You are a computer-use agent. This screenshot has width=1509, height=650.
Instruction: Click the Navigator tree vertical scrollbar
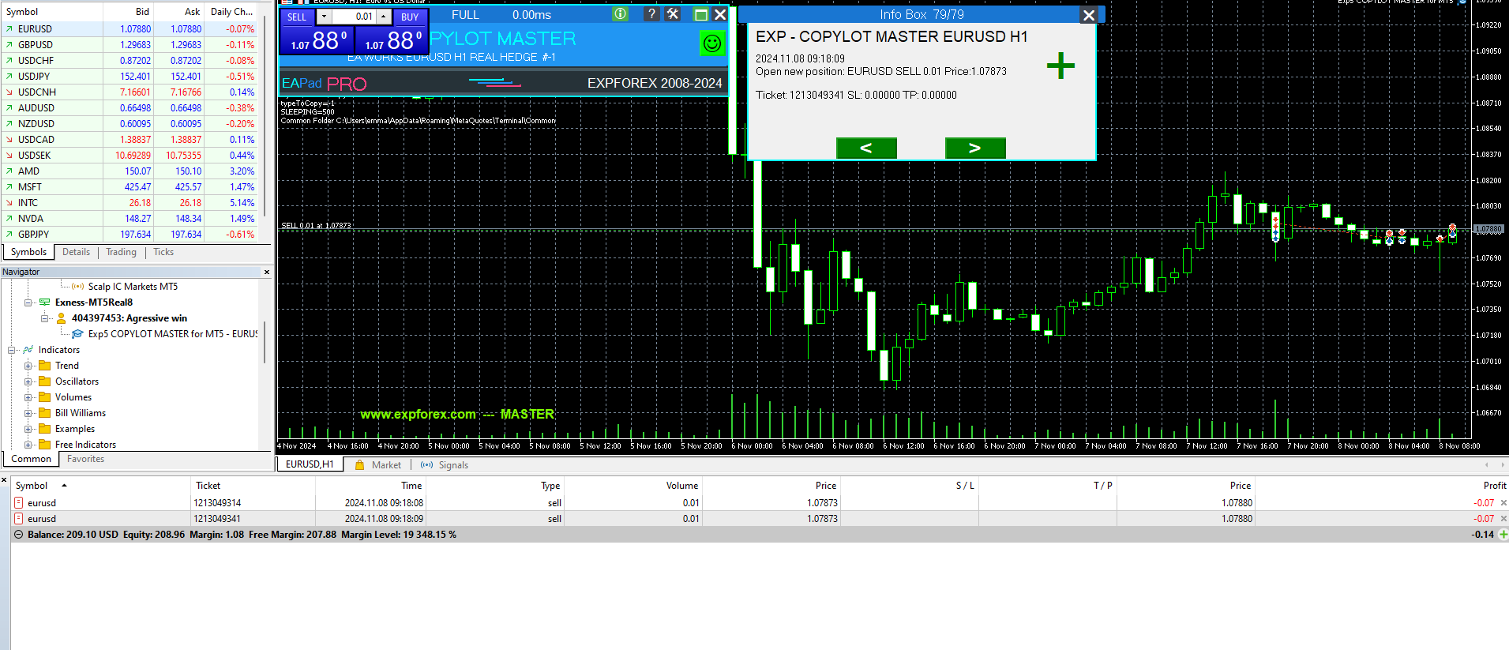tap(265, 341)
